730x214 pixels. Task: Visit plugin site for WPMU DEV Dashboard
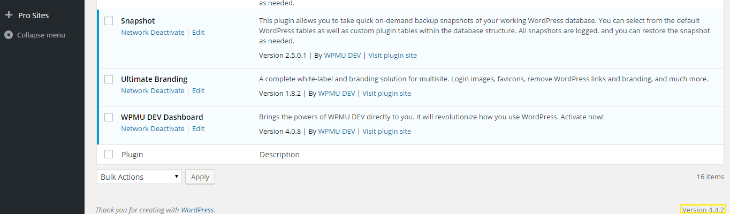[x=387, y=131]
